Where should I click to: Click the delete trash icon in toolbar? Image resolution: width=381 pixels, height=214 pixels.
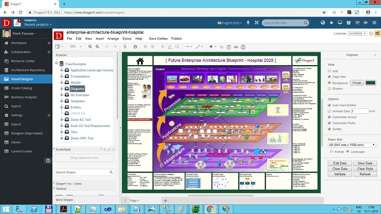125,47
